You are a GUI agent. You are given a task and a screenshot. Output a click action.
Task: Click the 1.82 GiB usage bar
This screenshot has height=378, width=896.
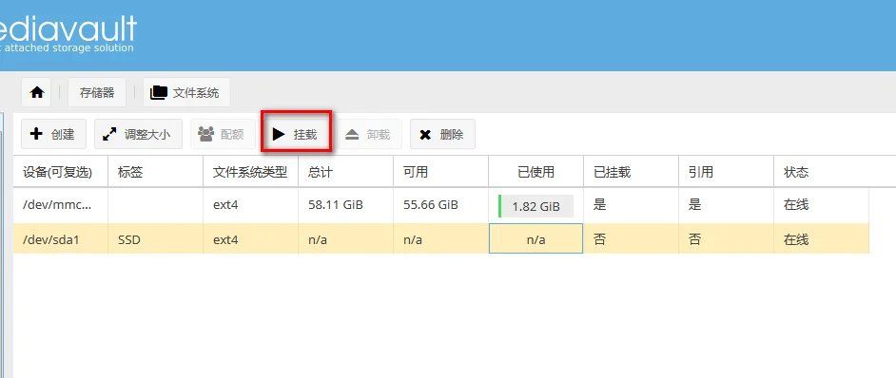[x=536, y=206]
